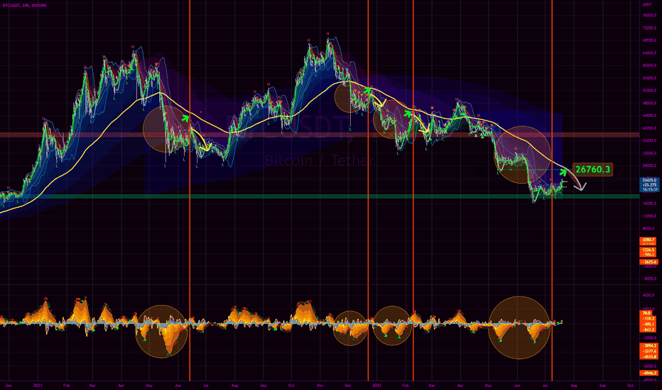
Task: Select the 26760.3 green price target label
Action: tap(593, 169)
